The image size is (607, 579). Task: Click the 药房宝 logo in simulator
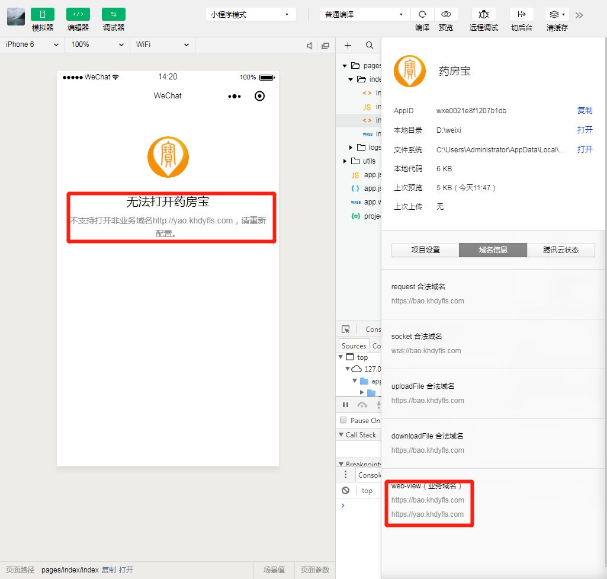pyautogui.click(x=168, y=157)
